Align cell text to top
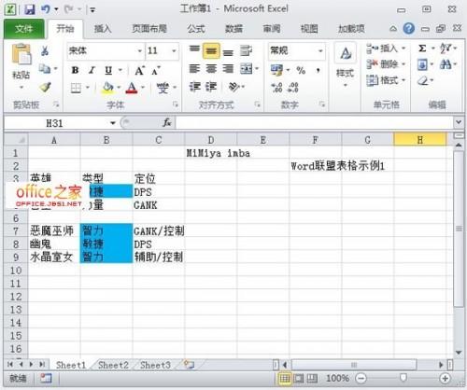Screen dimensions: 467x390 tap(194, 49)
